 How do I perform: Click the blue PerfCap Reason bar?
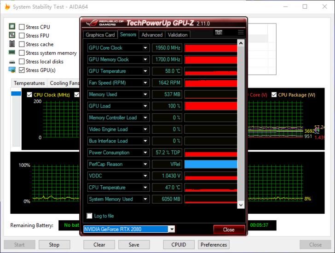(211, 164)
